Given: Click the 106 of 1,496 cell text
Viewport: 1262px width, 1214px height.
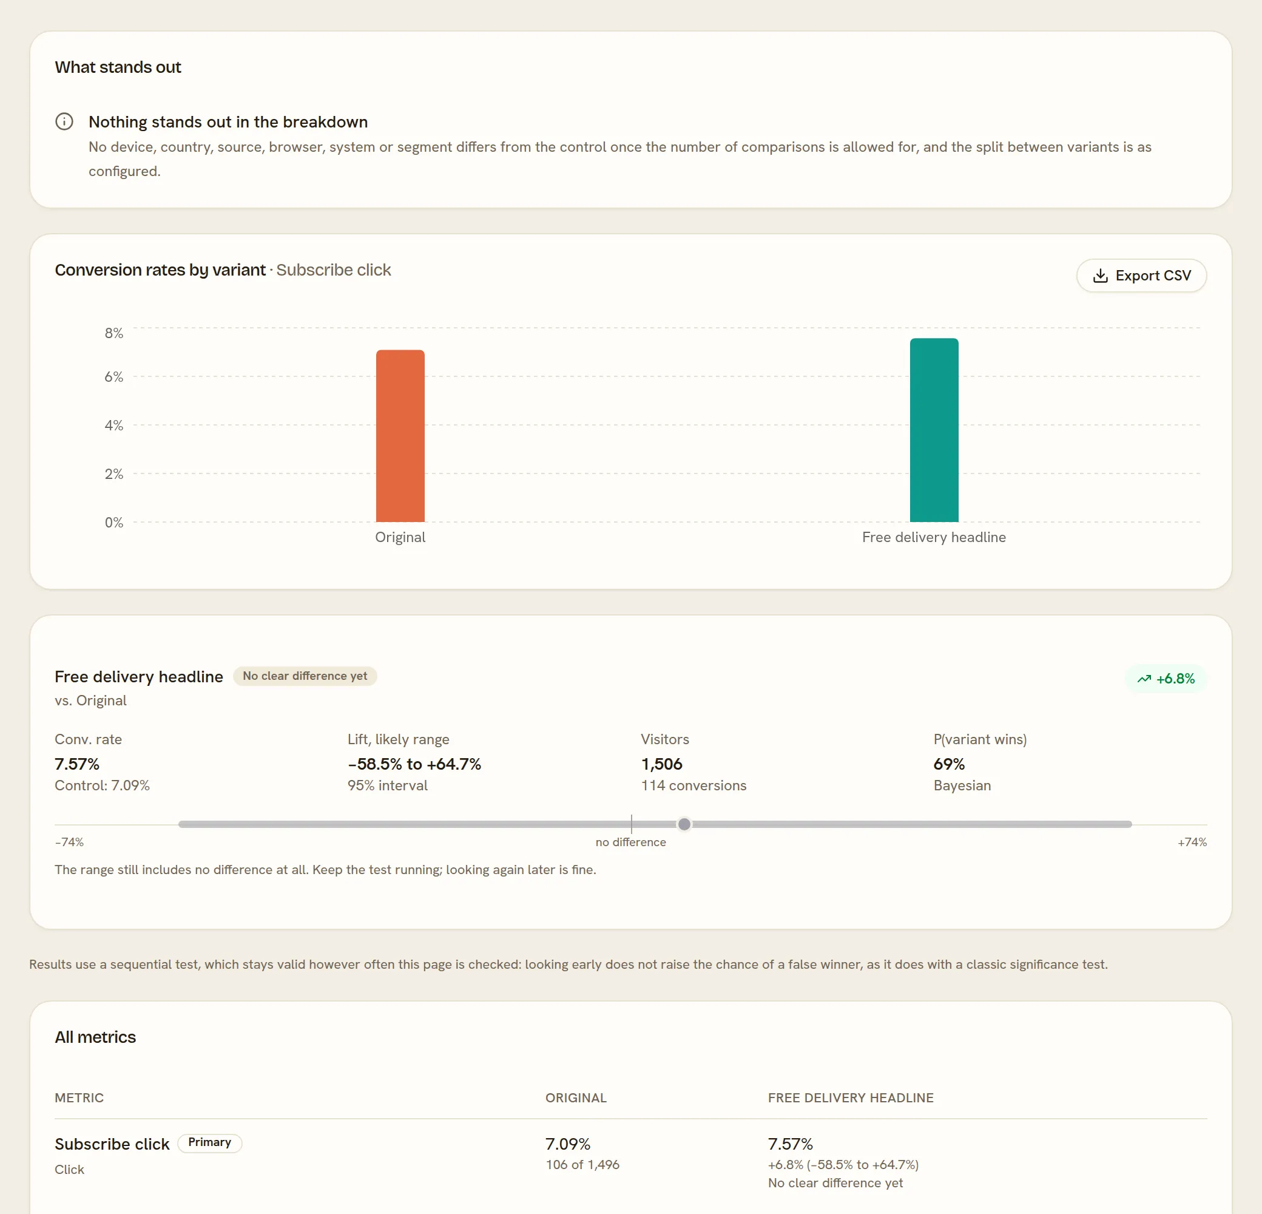Looking at the screenshot, I should click(x=582, y=1164).
